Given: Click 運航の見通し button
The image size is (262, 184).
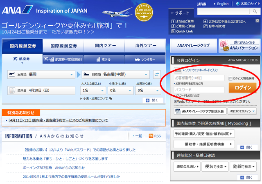Looking at the screenshot, I should 187,166.
